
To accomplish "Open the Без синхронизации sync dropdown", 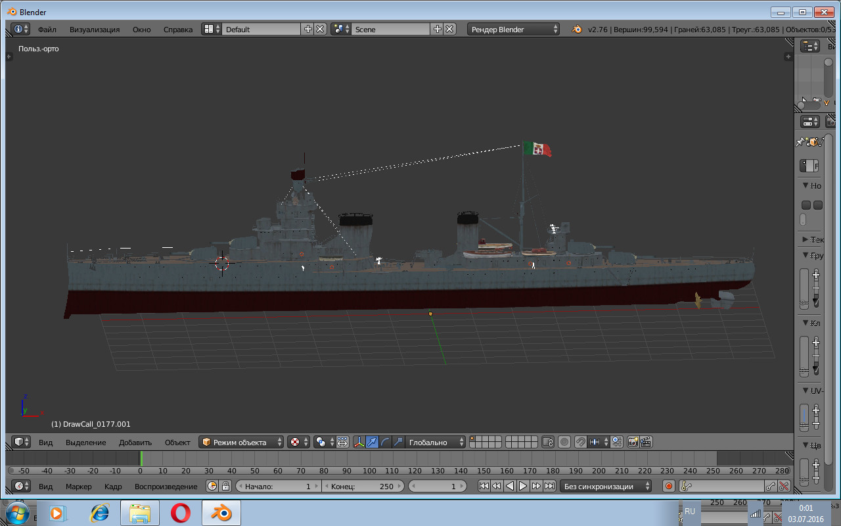I will (x=606, y=486).
